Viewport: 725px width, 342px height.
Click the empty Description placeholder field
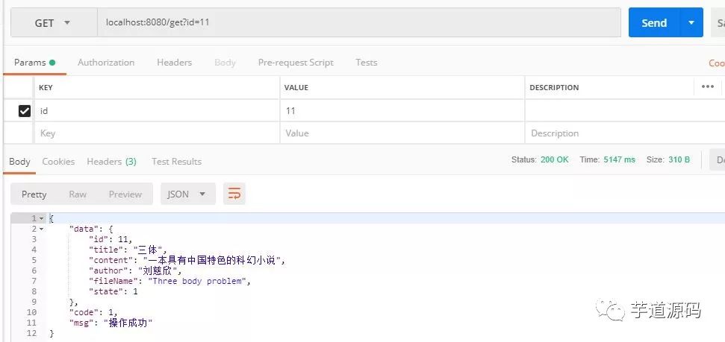click(624, 133)
